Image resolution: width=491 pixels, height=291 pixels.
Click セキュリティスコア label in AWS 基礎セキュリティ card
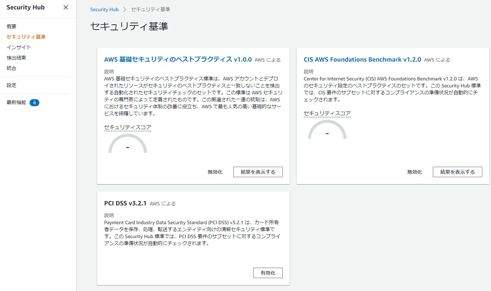point(128,127)
